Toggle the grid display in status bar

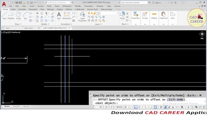pyautogui.click(x=125, y=107)
